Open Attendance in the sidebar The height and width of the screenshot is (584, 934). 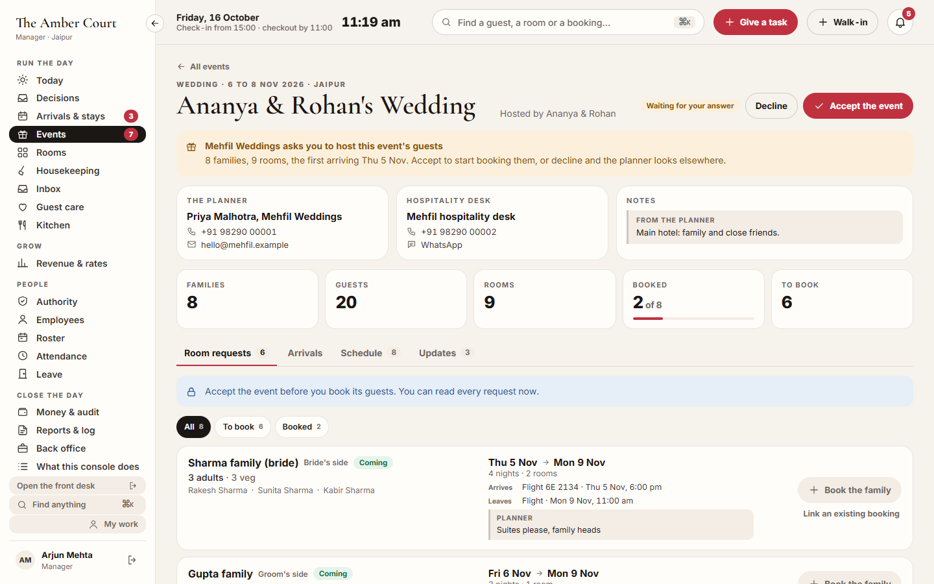click(x=77, y=356)
